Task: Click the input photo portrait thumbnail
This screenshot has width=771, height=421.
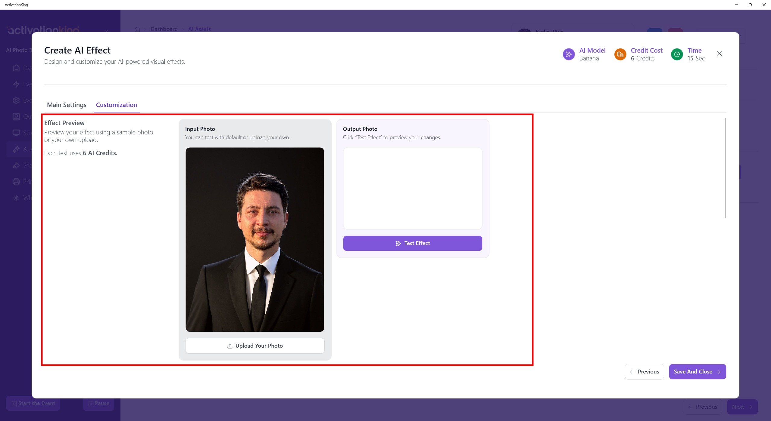Action: pos(255,239)
